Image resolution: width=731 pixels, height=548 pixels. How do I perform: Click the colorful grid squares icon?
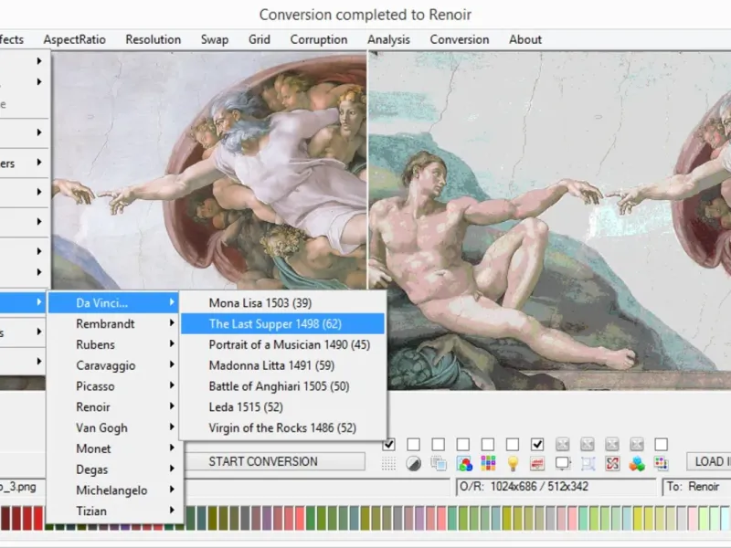click(x=488, y=463)
